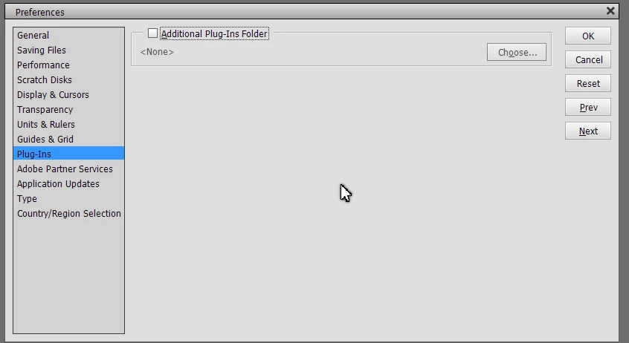Screen dimensions: 629x343
Task: Enable the Additional Plug-Ins Folder checkbox
Action: click(x=152, y=33)
